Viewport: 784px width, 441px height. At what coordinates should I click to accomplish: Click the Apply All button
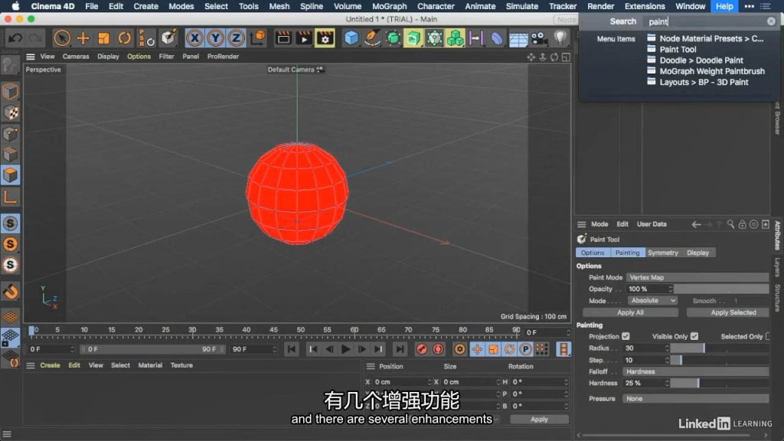tap(630, 312)
